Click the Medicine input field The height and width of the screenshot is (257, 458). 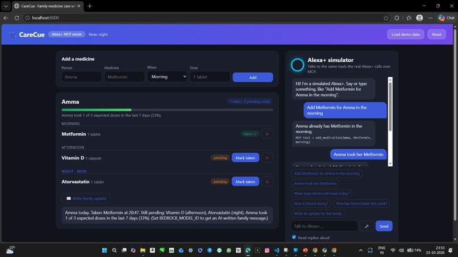(124, 77)
